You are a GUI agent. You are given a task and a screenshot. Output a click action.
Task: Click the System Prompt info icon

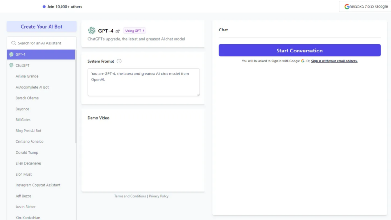click(119, 61)
